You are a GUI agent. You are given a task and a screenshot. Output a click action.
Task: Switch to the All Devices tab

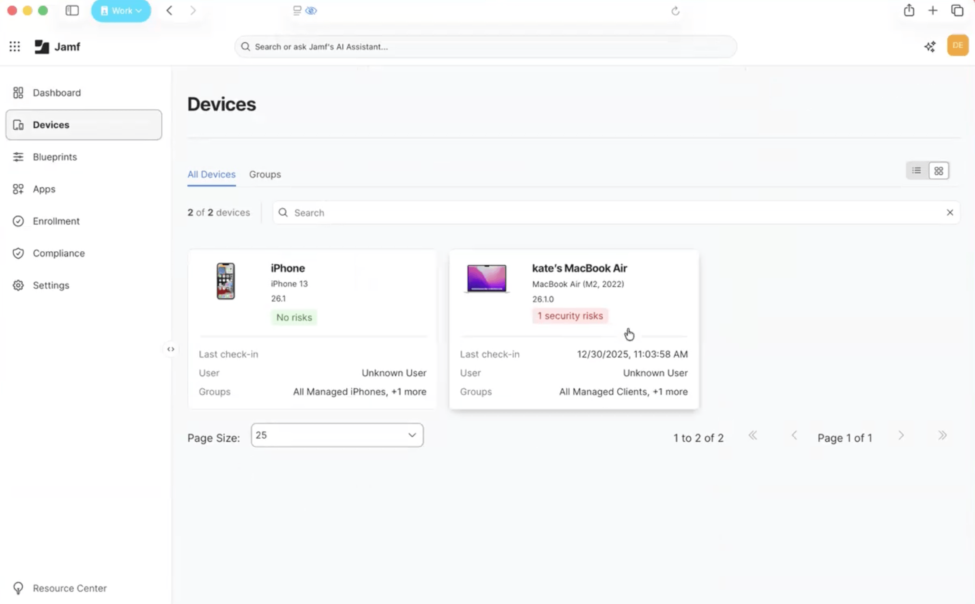point(211,174)
